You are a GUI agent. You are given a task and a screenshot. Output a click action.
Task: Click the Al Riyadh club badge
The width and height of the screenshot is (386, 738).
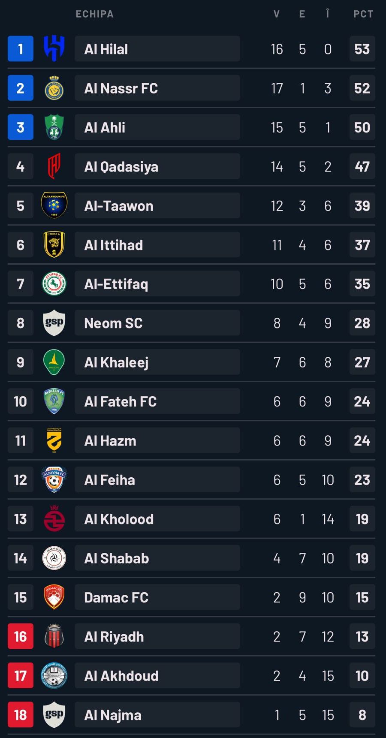(x=54, y=636)
